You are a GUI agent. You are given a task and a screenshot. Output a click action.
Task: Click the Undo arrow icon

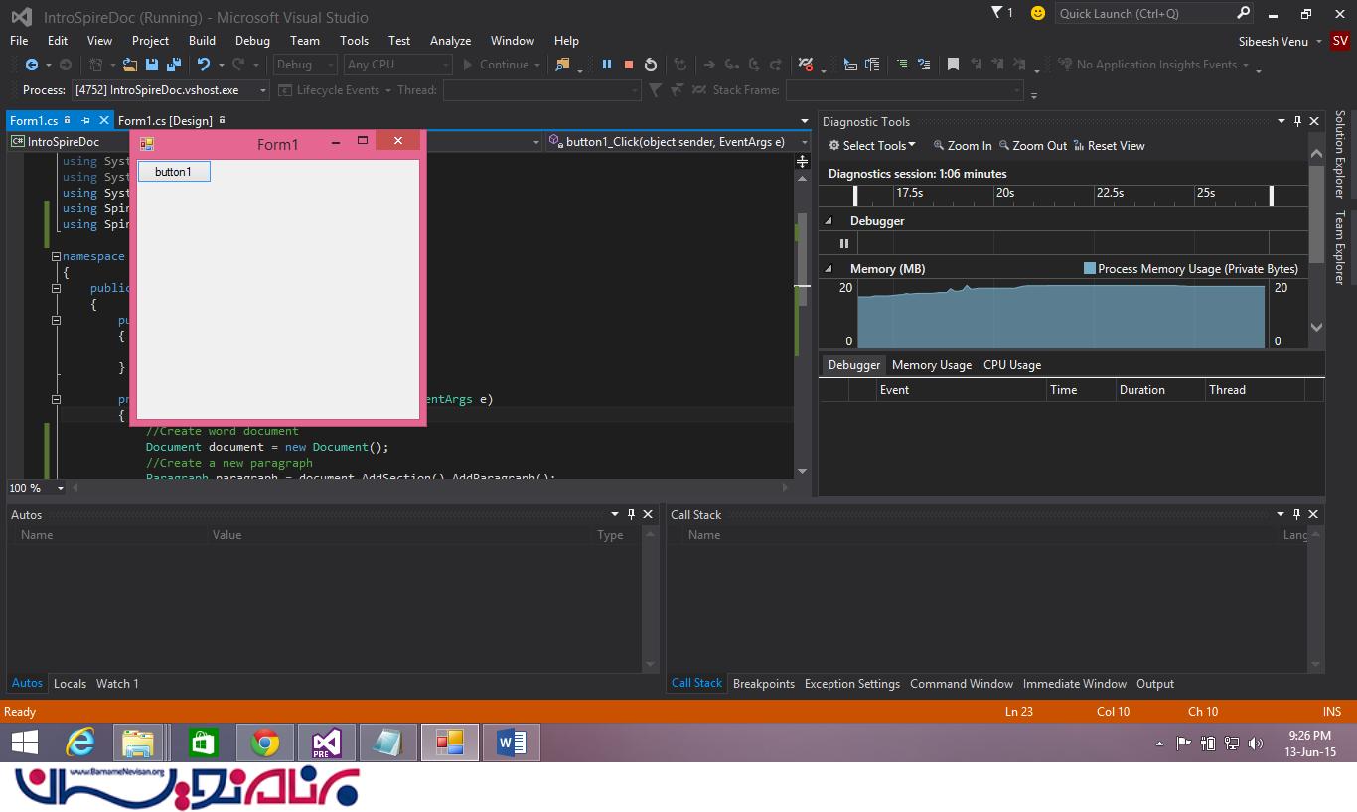(204, 65)
